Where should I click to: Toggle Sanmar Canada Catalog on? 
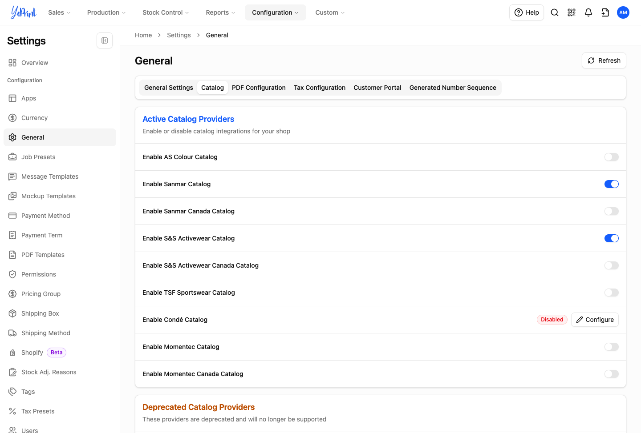click(x=612, y=211)
